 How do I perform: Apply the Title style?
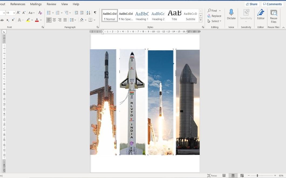click(174, 16)
